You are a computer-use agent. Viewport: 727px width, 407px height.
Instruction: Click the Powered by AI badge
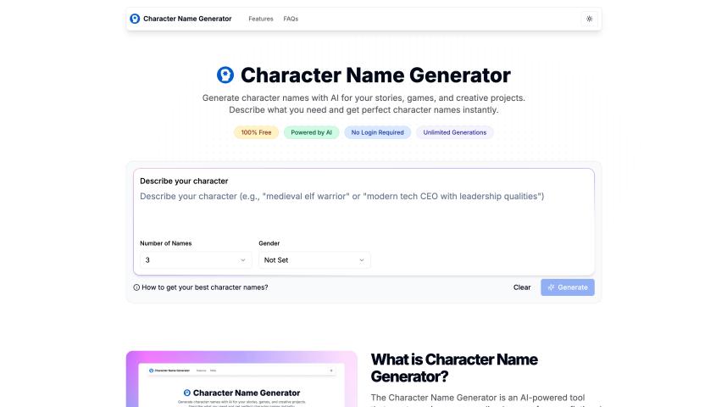tap(312, 132)
